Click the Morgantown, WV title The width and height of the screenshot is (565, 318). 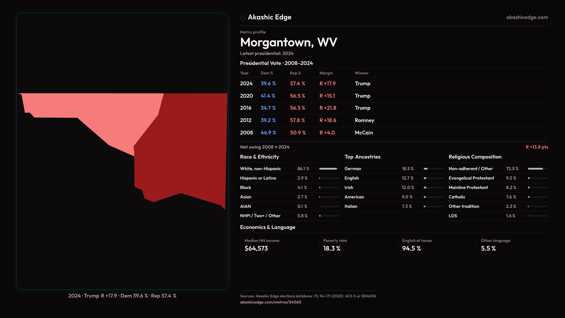pos(288,42)
